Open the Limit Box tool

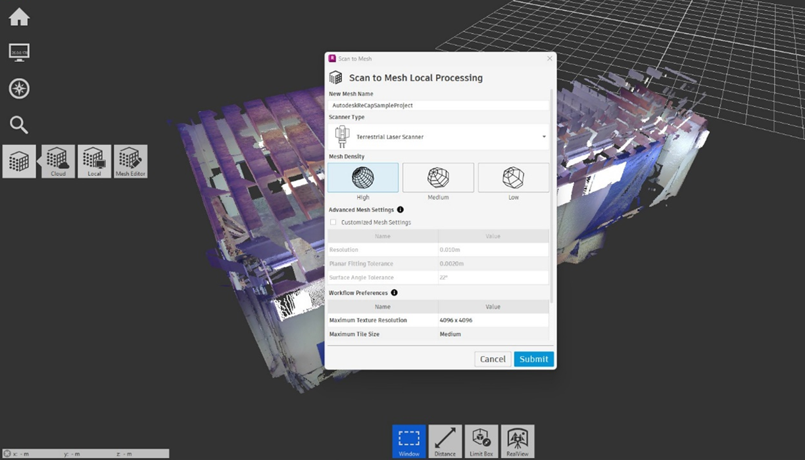coord(481,442)
